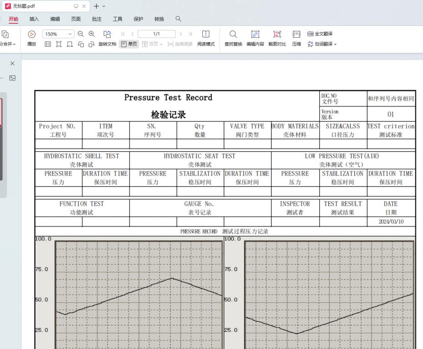This screenshot has height=349, width=423.
Task: Zoom out with the minus magnifier
Action: click(81, 34)
